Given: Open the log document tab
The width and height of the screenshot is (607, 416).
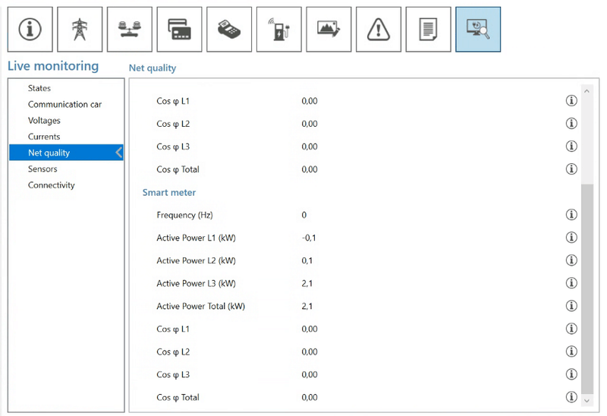Looking at the screenshot, I should pos(428,29).
